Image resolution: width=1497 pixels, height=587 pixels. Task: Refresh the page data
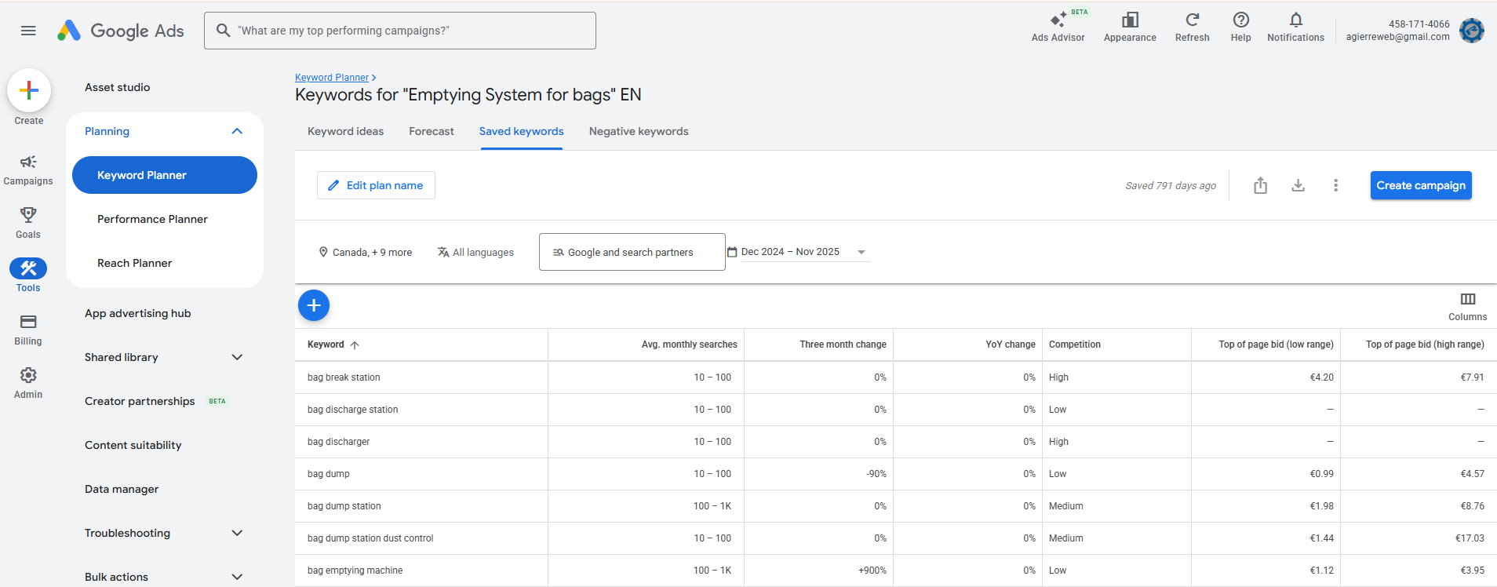coord(1192,20)
